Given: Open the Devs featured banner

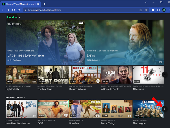Looking at the screenshot, I should pos(125,42).
